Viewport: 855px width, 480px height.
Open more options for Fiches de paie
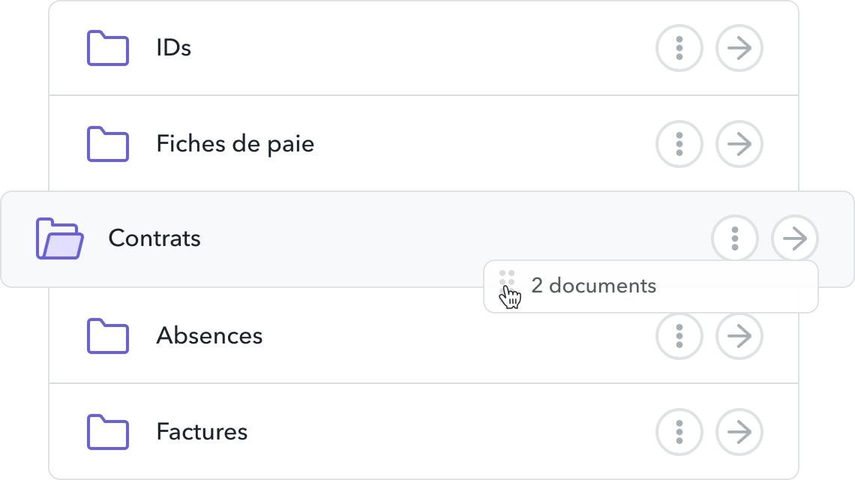[x=679, y=144]
